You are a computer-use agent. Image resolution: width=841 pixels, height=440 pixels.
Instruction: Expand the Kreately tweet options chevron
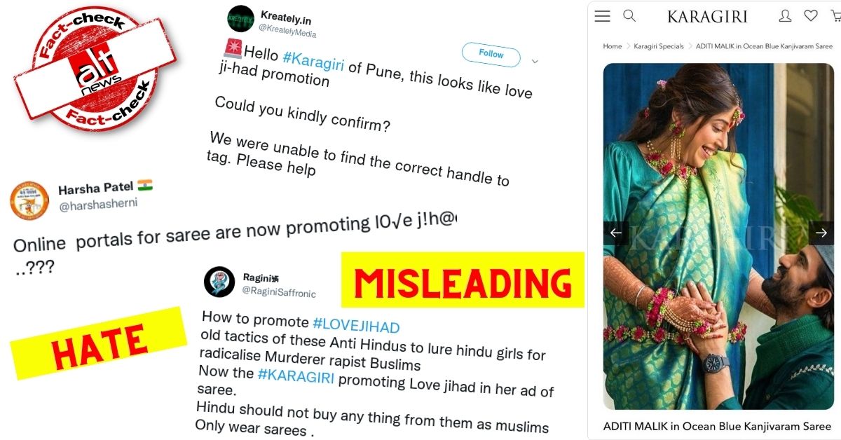point(535,62)
